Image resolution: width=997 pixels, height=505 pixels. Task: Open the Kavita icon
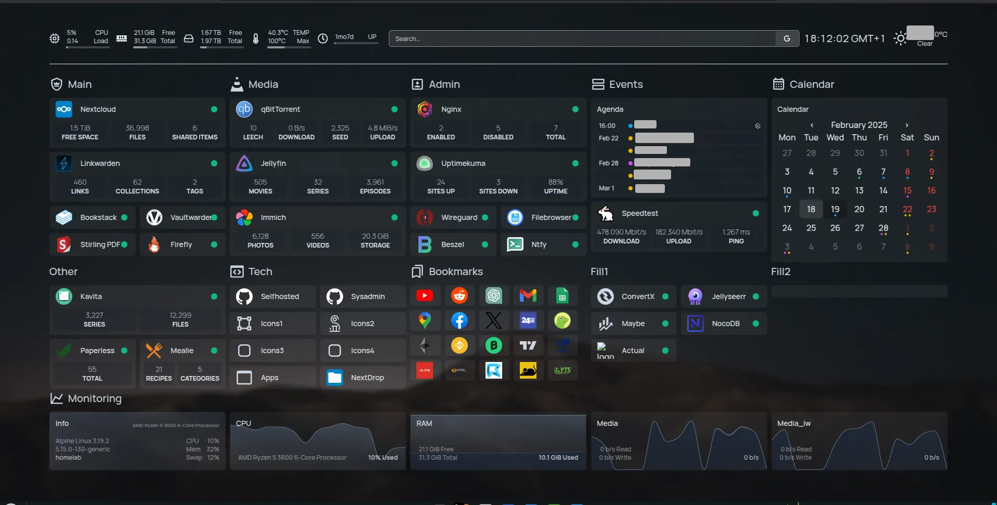tap(64, 296)
